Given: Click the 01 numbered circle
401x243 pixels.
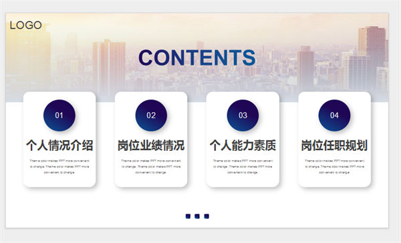Looking at the screenshot, I should pyautogui.click(x=59, y=115).
